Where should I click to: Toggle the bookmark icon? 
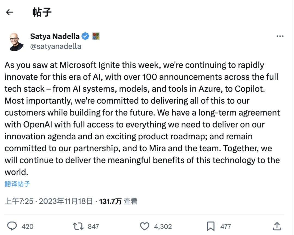(x=211, y=226)
